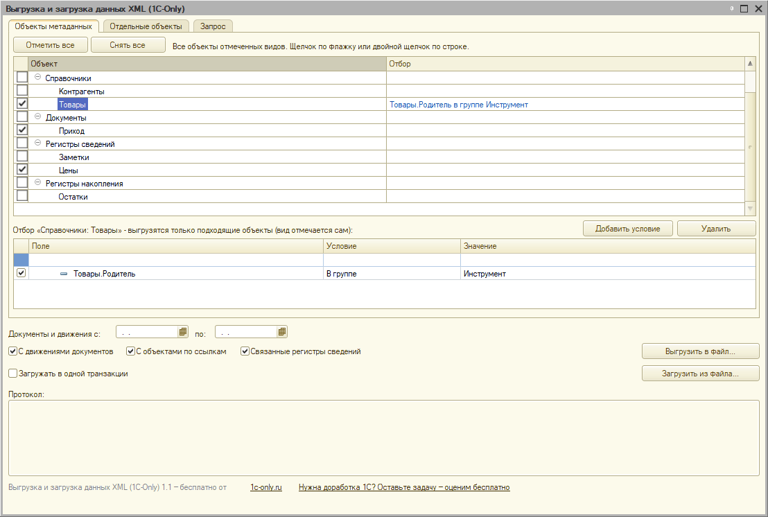Viewport: 768px width, 517px height.
Task: Click the object list scrollbar up arrow
Action: point(750,64)
